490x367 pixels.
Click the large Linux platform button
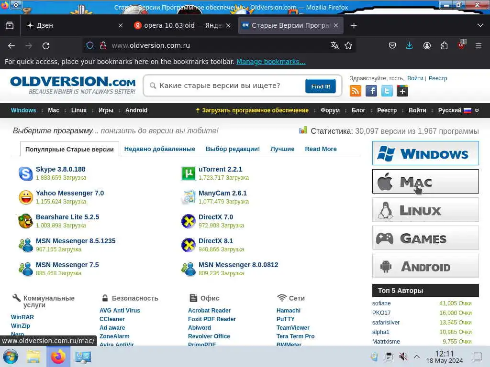pyautogui.click(x=425, y=210)
